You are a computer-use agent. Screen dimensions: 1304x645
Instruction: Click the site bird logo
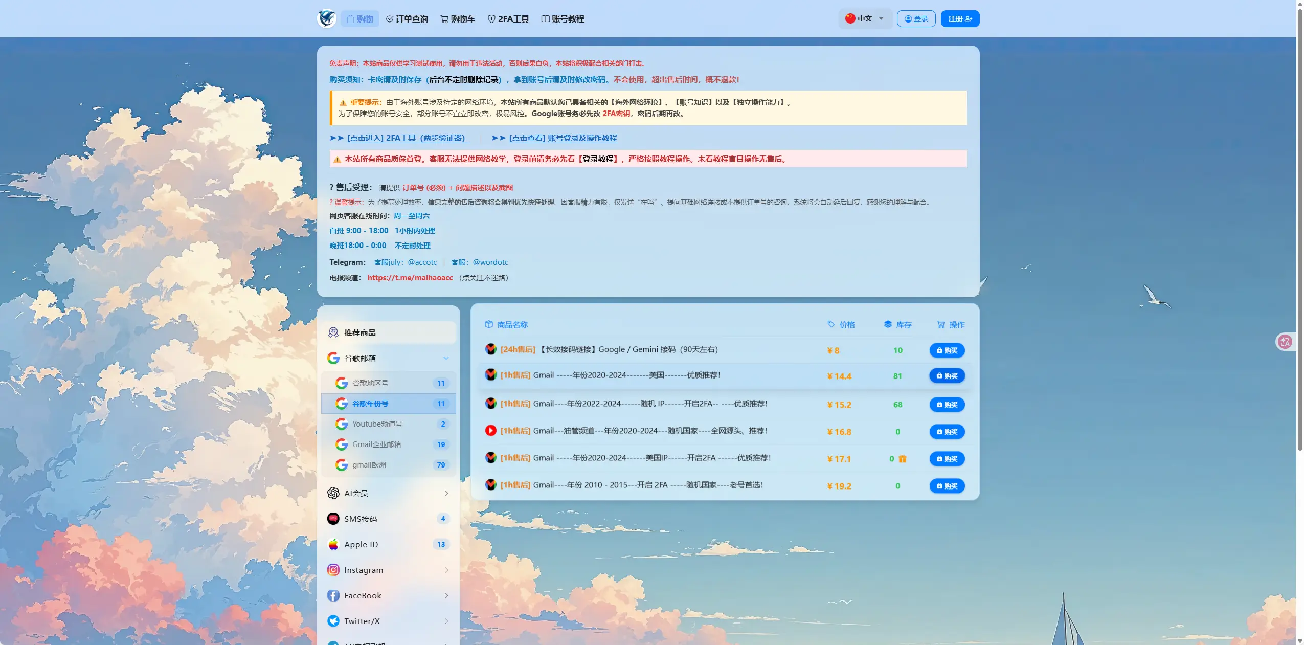[x=326, y=18]
